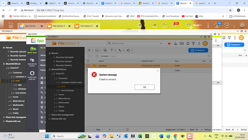Open the dashboard gauge icon in QTS toolbar
The height and width of the screenshot is (140, 248).
pyautogui.click(x=227, y=25)
